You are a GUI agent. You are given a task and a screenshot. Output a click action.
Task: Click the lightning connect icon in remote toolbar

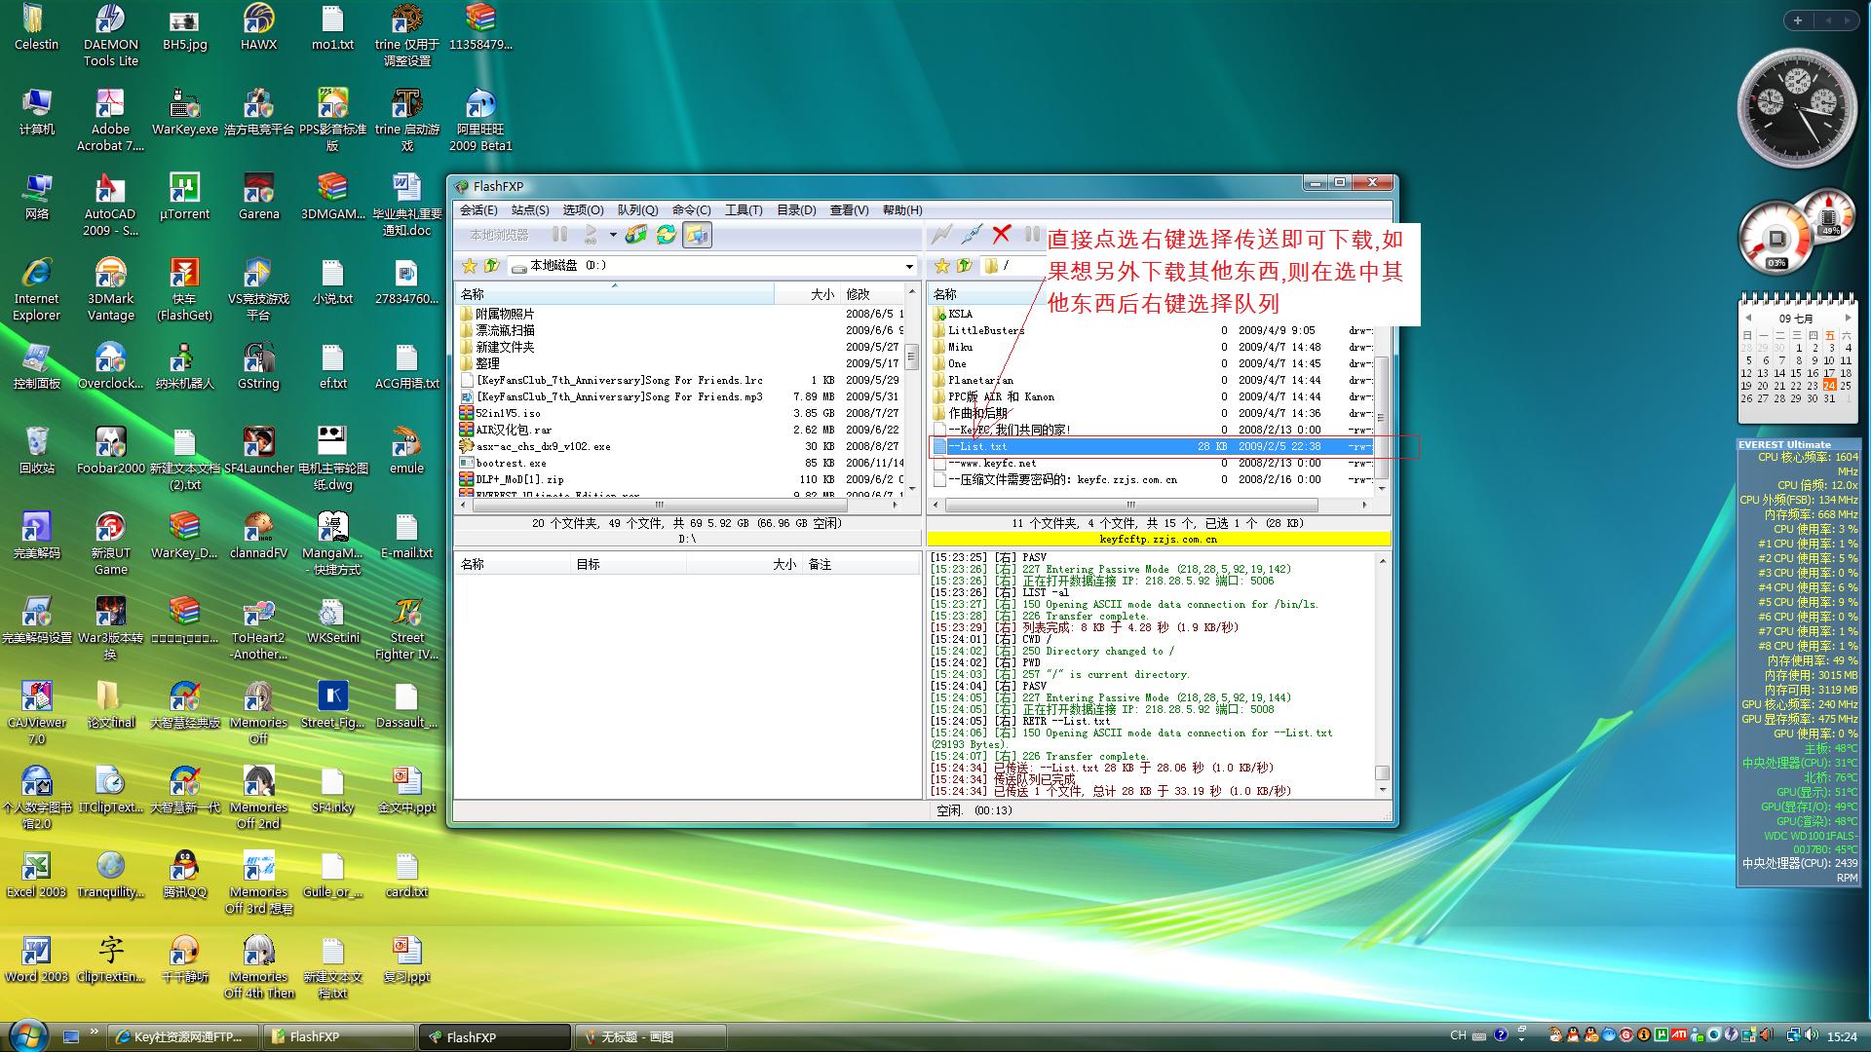pos(941,235)
